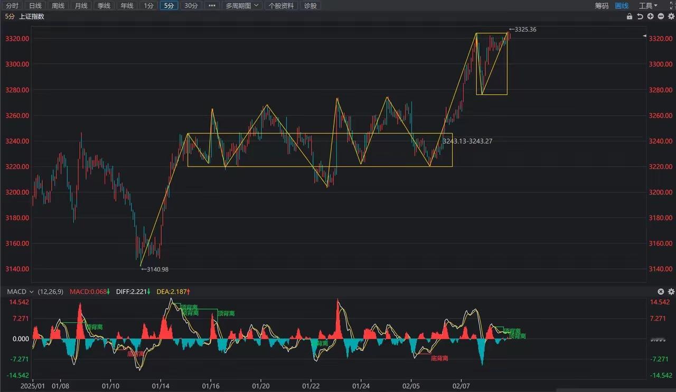Click the undo arrow icon
Viewport: 676px width, 392px height.
[640, 16]
